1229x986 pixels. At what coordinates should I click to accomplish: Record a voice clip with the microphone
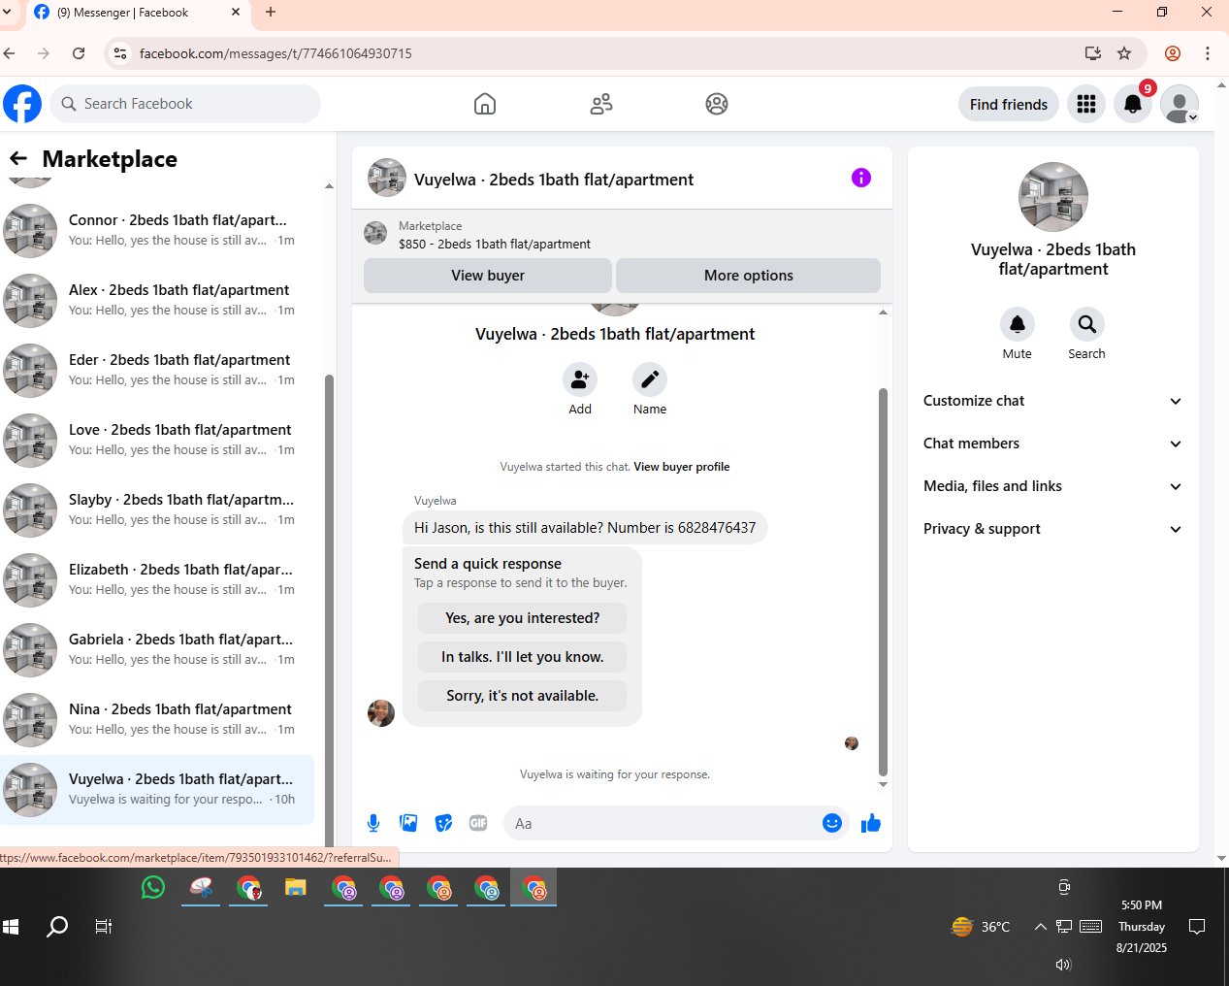[x=373, y=823]
